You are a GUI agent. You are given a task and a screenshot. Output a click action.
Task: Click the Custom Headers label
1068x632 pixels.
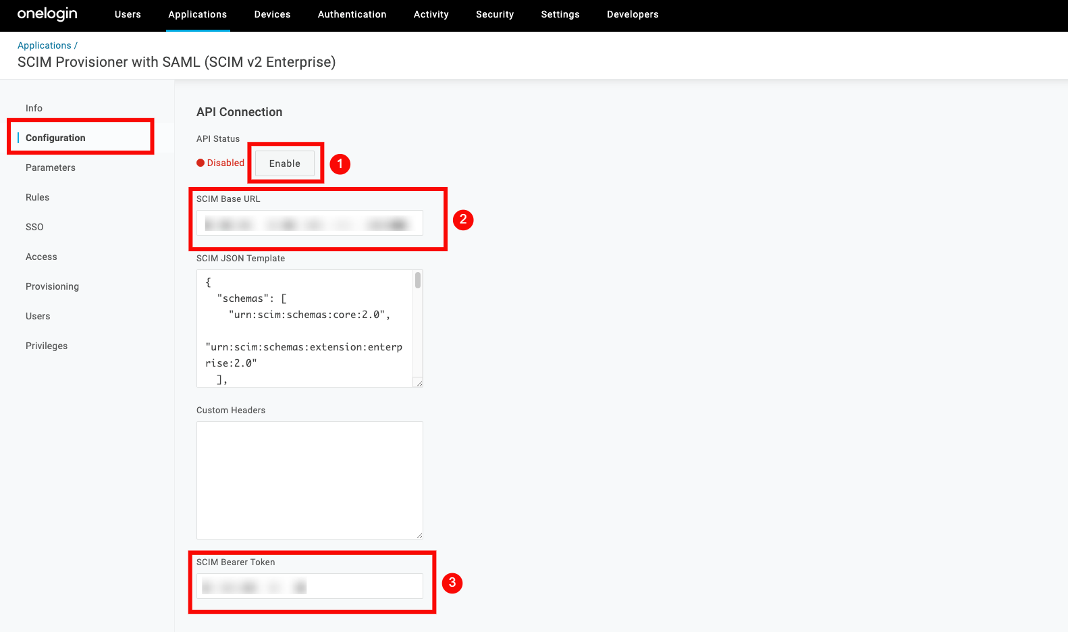pos(231,411)
